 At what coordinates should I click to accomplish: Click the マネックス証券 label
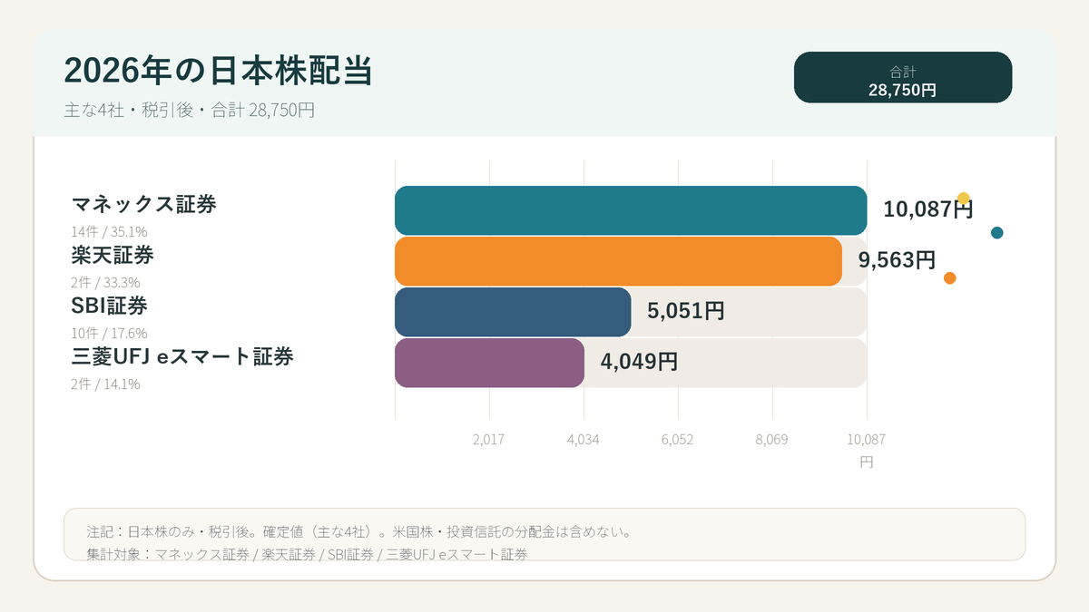click(144, 204)
